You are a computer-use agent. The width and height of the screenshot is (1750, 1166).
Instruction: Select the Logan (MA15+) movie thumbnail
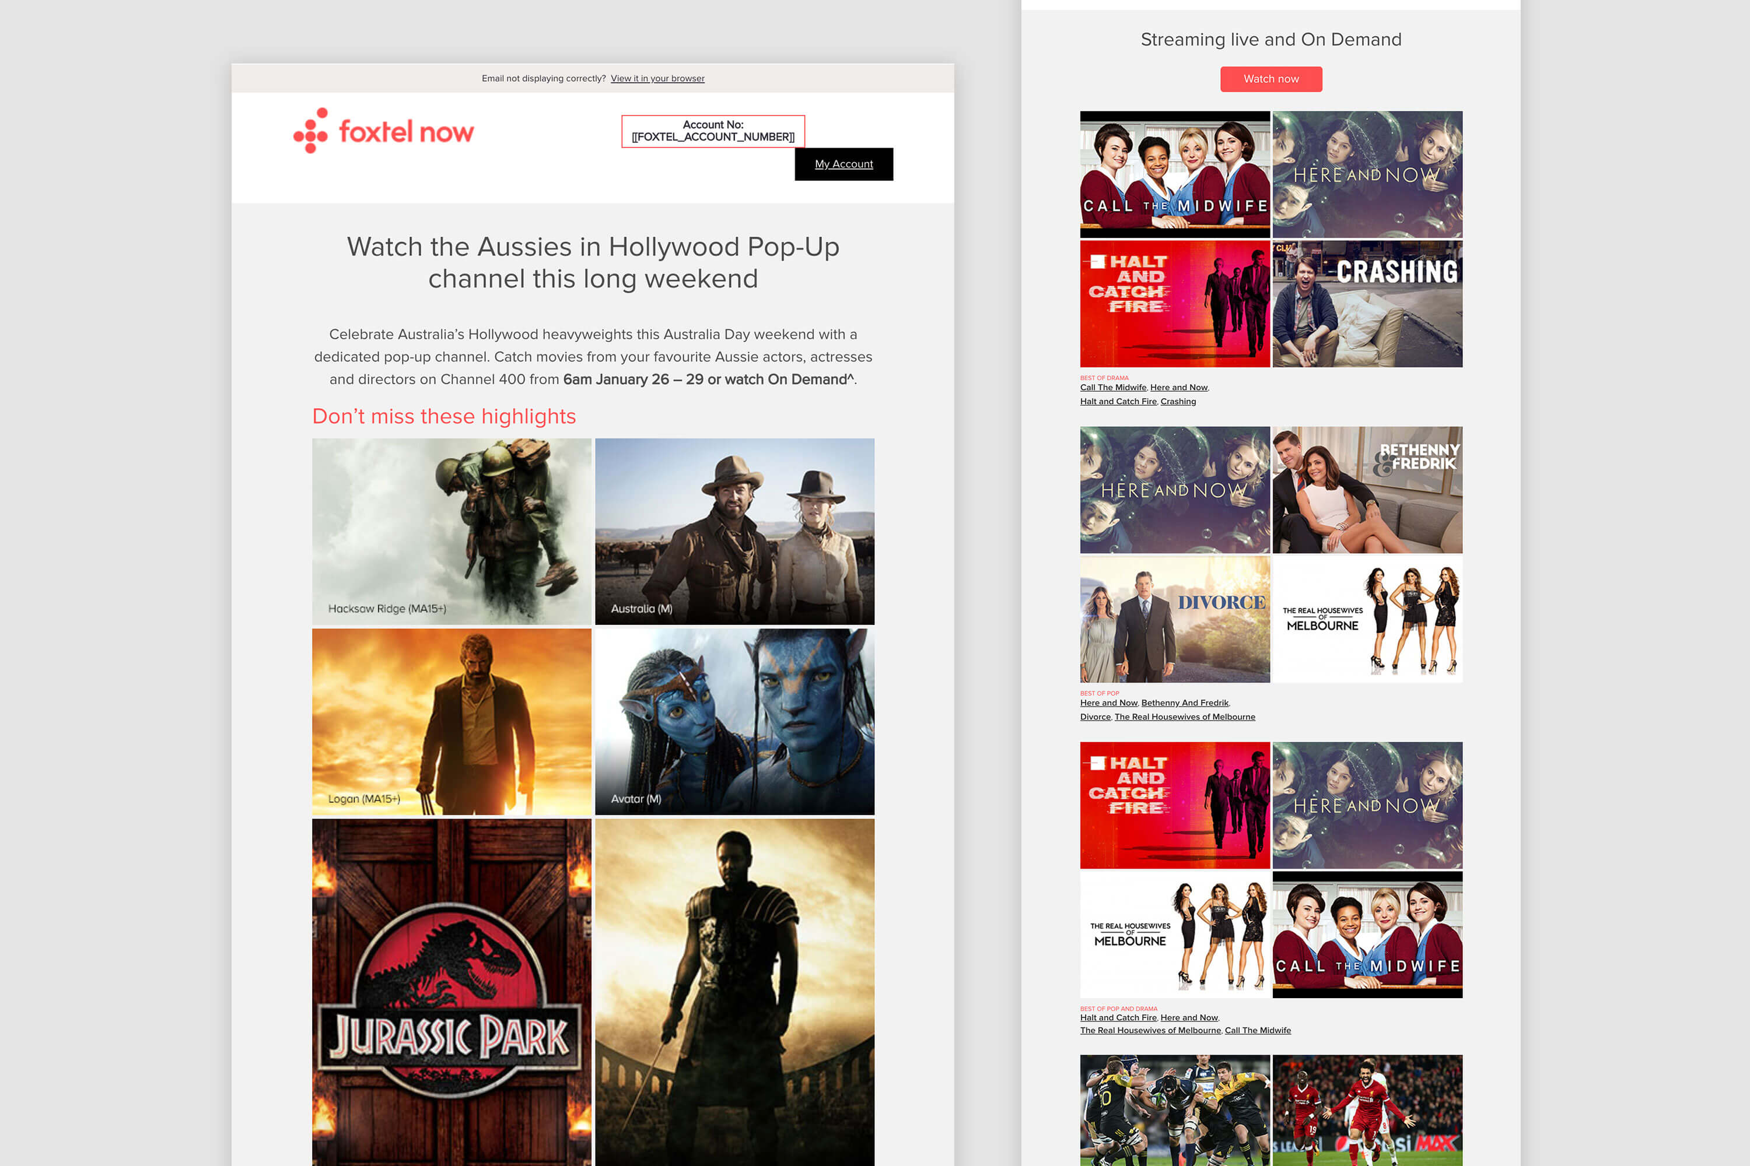452,721
